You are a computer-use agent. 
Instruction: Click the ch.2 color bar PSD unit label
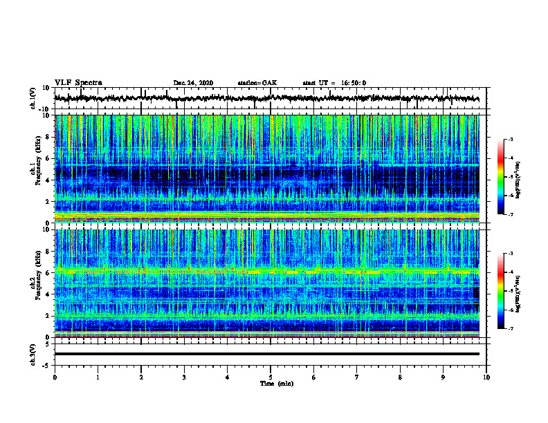coord(518,294)
